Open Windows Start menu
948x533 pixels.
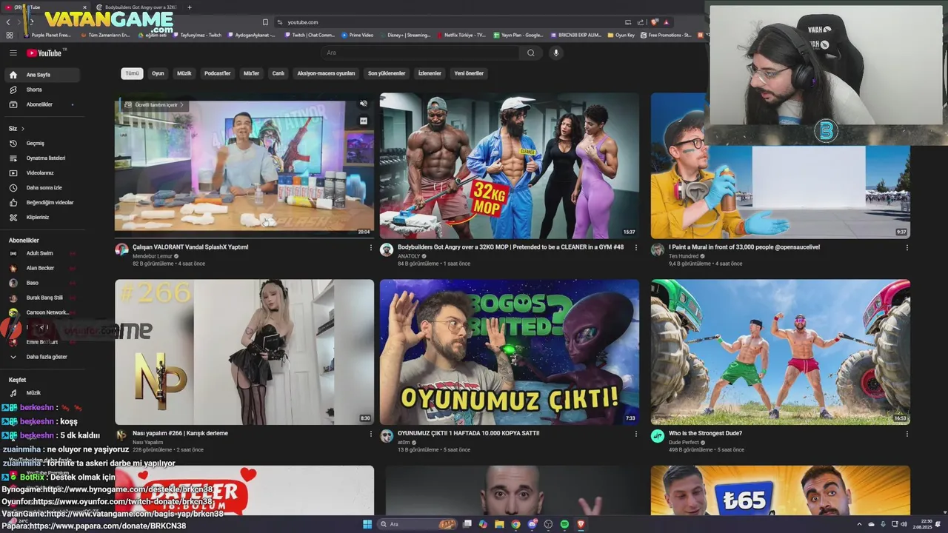[x=367, y=524]
